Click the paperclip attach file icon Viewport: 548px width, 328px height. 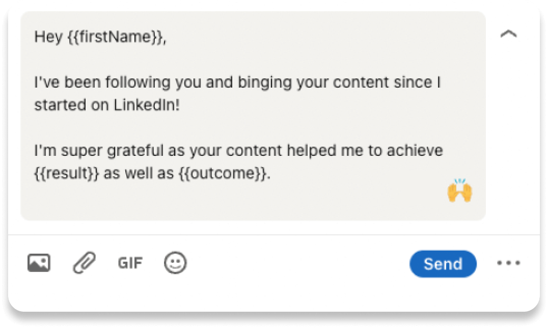point(85,263)
